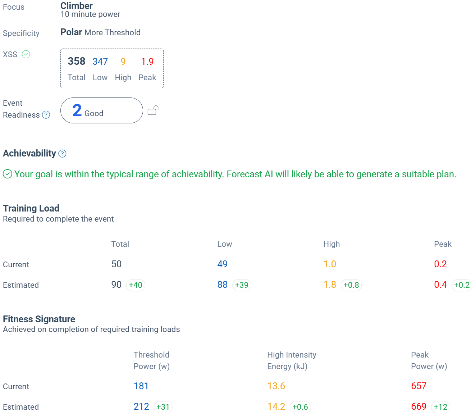Click the +0.6 High Intensity Energy badge
The width and height of the screenshot is (476, 418).
[x=300, y=407]
